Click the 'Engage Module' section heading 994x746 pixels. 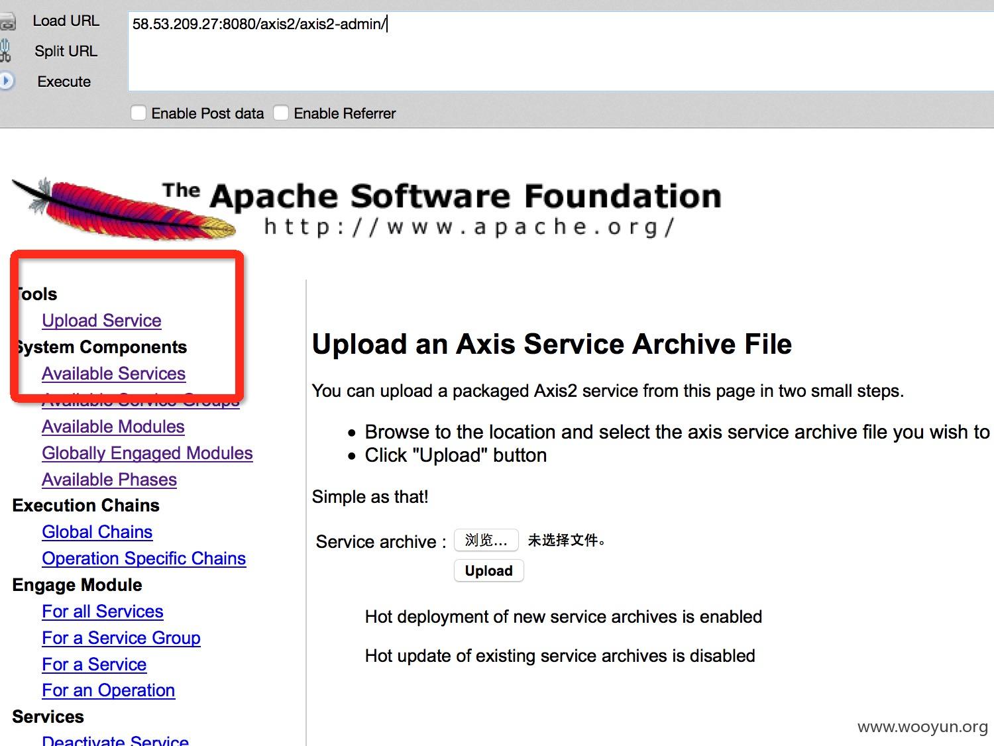coord(77,585)
